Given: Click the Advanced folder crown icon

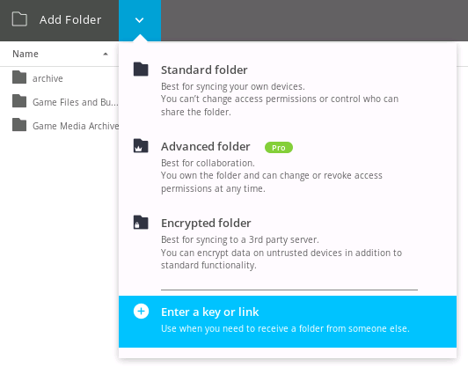Looking at the screenshot, I should pos(141,146).
